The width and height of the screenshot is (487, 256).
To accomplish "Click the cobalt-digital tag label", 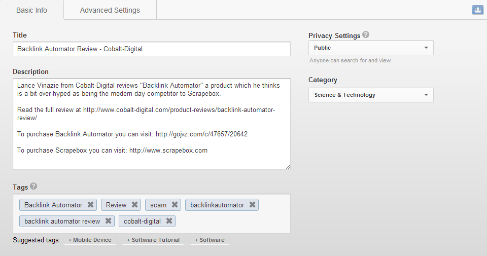I will [142, 221].
